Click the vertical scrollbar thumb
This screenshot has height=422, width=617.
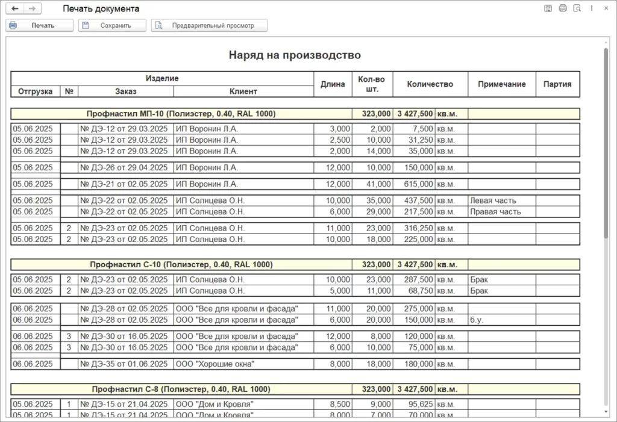click(606, 143)
